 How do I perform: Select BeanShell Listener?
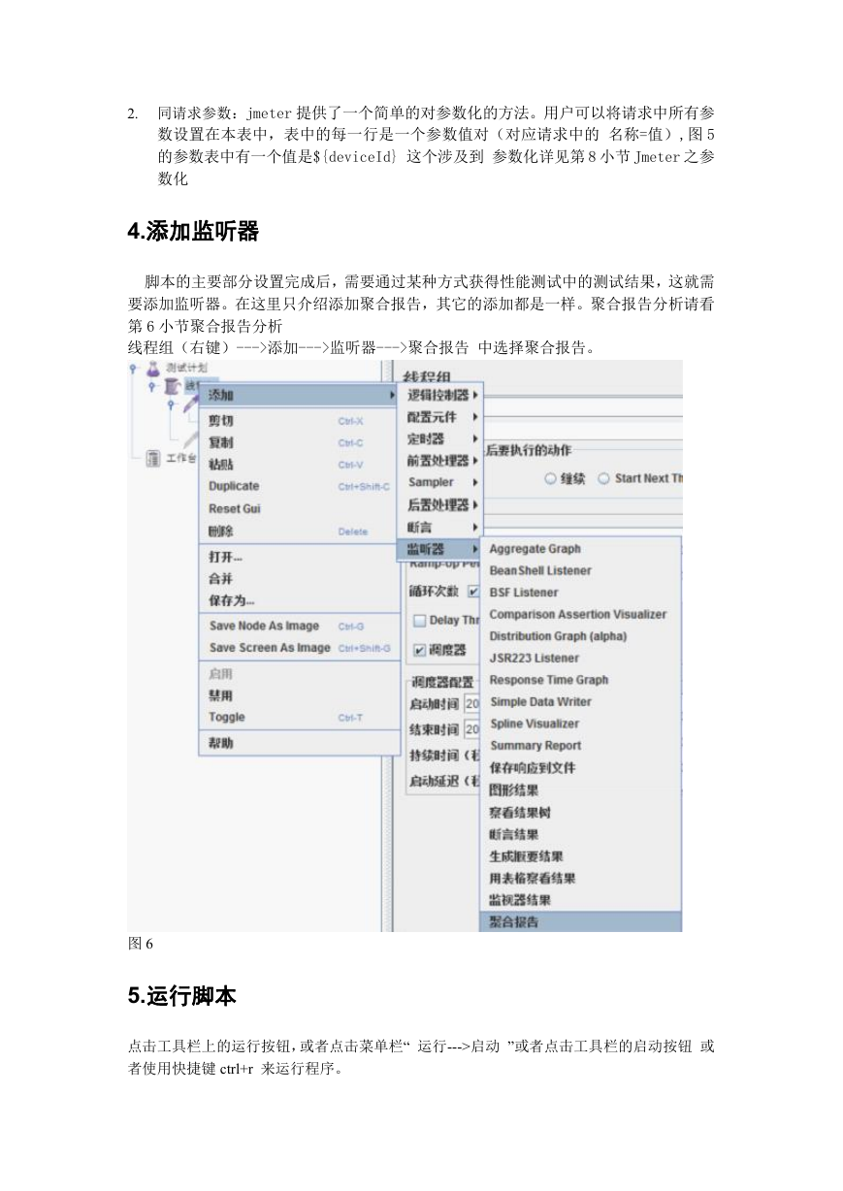tap(581, 571)
